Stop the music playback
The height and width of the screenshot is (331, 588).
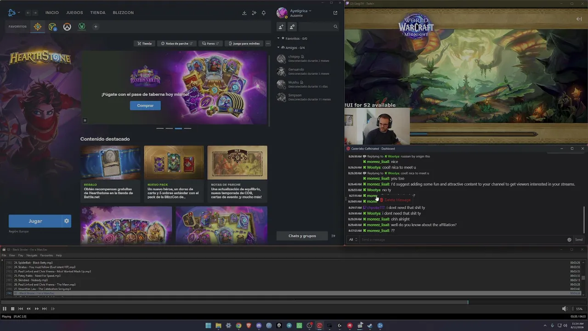[x=12, y=309]
